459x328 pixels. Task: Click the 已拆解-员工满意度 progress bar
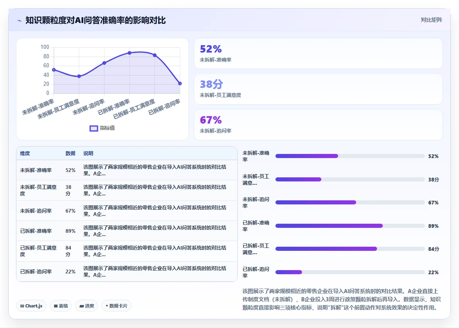coord(350,249)
